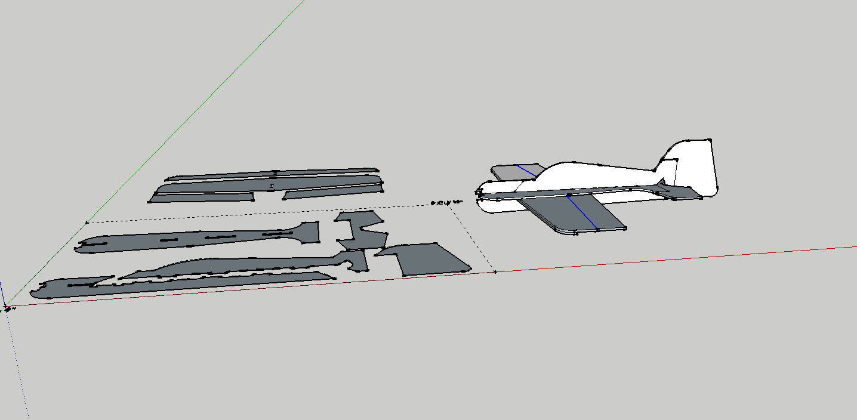Screen dimensions: 857x420
Task: Click the blue line on the far wing
Action: (x=526, y=170)
